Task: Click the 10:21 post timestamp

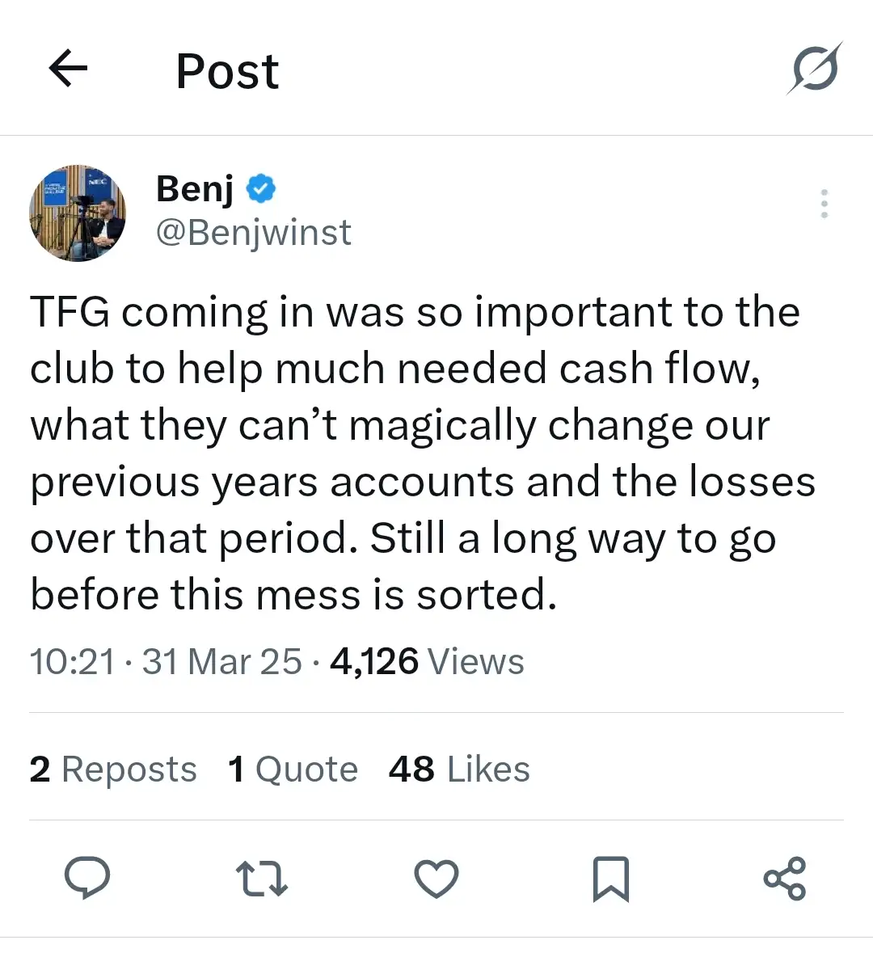Action: click(73, 662)
